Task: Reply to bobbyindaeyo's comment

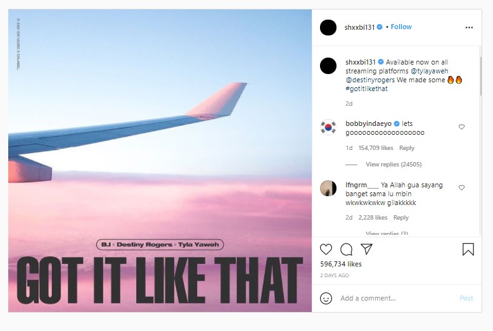Action: (x=407, y=148)
